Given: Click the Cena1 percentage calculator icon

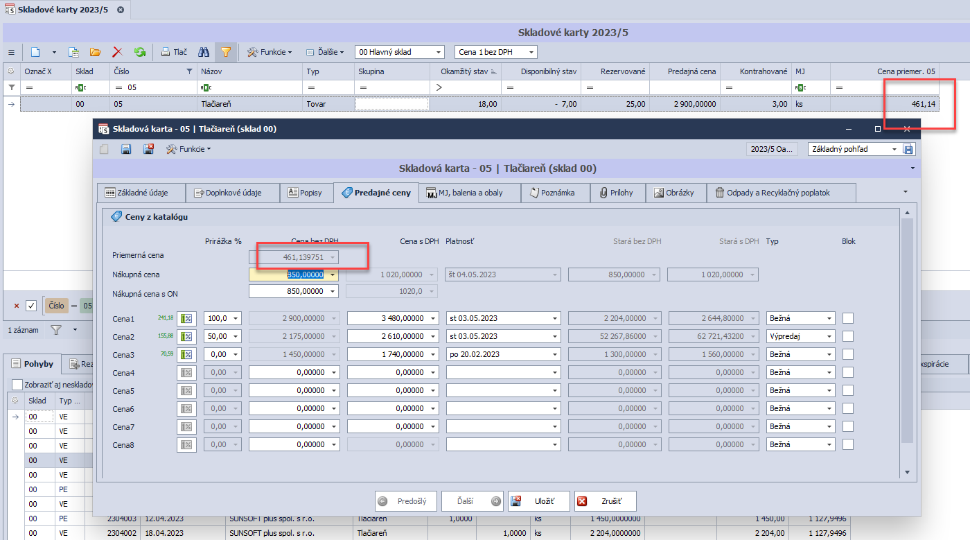Looking at the screenshot, I should tap(186, 318).
